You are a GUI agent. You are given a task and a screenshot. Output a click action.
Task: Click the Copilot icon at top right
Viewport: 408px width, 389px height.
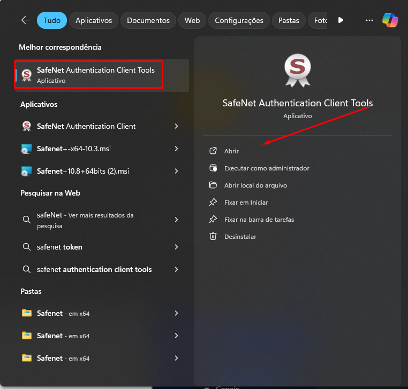[390, 20]
